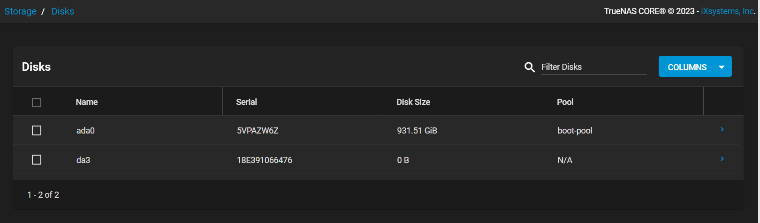Click serial number 18E391066476
Screen dimensions: 760x223
[x=265, y=160]
